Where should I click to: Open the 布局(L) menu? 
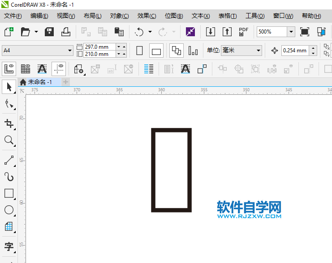pos(93,16)
